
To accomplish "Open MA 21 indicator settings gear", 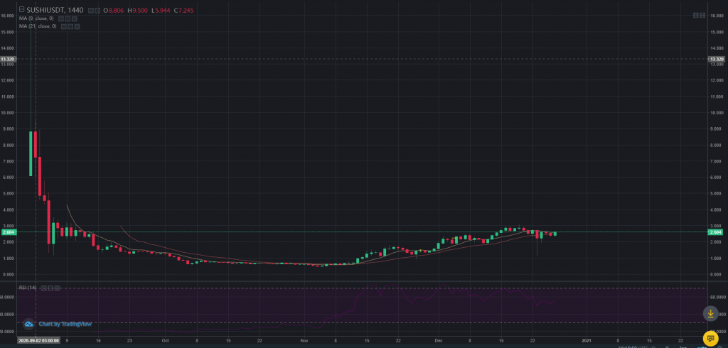I will click(x=70, y=26).
